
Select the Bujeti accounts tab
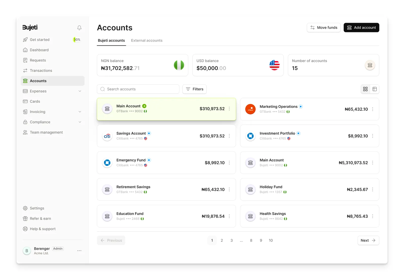(111, 40)
